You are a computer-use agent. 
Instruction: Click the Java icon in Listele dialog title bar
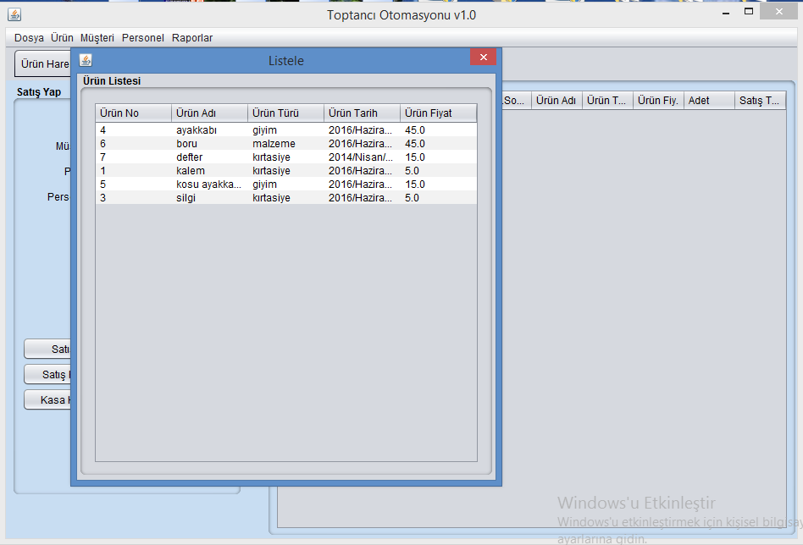[86, 60]
